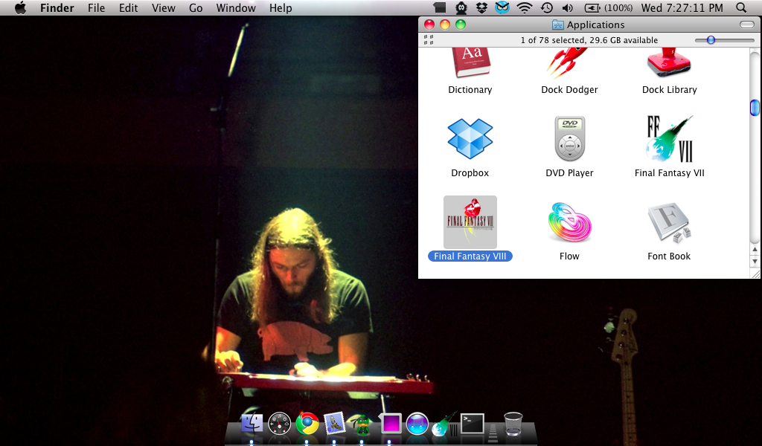Open Spotlight search magnifier
The image size is (762, 446).
(x=741, y=7)
